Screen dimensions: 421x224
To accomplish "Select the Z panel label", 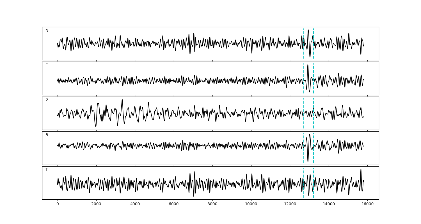I will click(47, 100).
